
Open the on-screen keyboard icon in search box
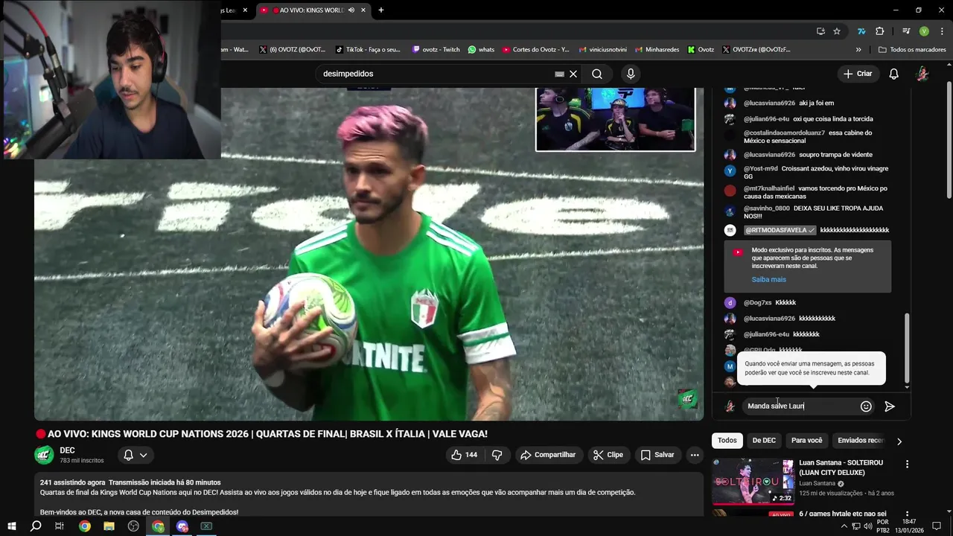click(559, 74)
